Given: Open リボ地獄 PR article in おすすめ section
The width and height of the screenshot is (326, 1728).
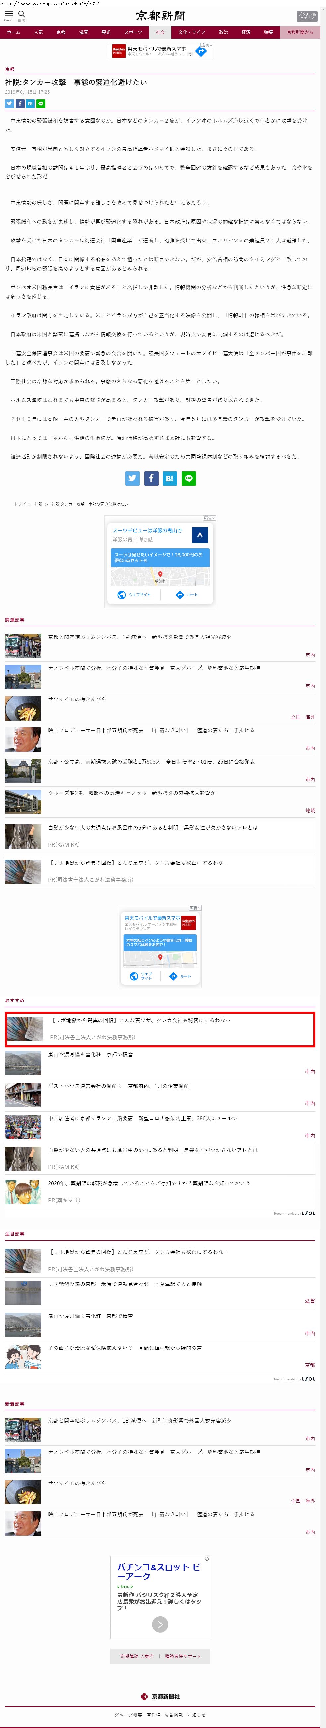Looking at the screenshot, I should click(160, 1028).
